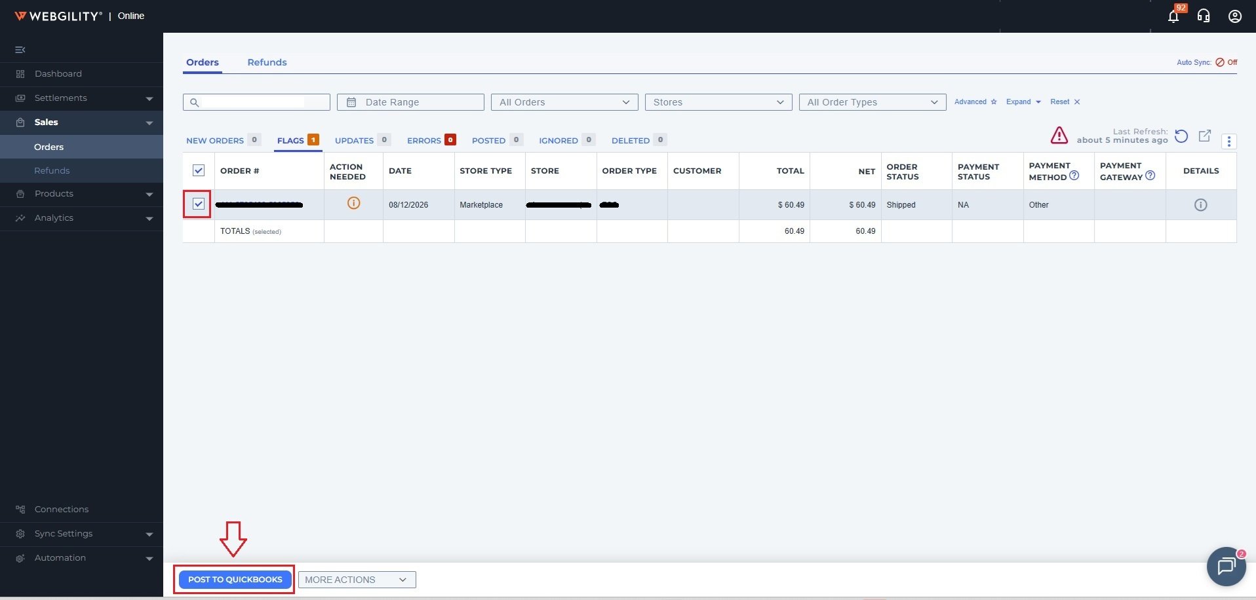Uncheck the 08/12/2026 order row checkbox
This screenshot has width=1256, height=600.
point(199,204)
